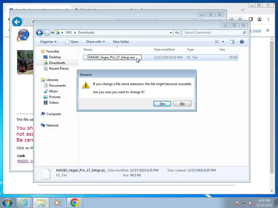Click taskbar clock 6:35 PM
The width and height of the screenshot is (278, 208).
264,201
